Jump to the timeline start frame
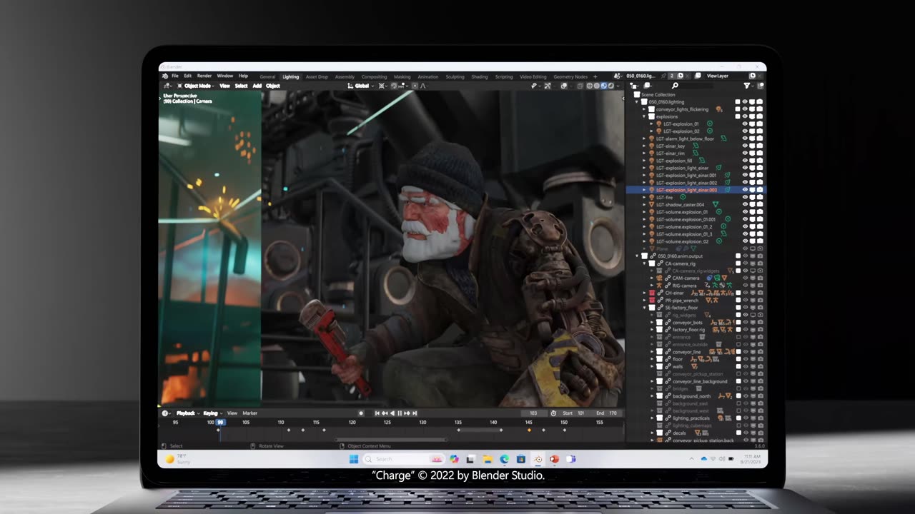The image size is (915, 514). (x=377, y=413)
